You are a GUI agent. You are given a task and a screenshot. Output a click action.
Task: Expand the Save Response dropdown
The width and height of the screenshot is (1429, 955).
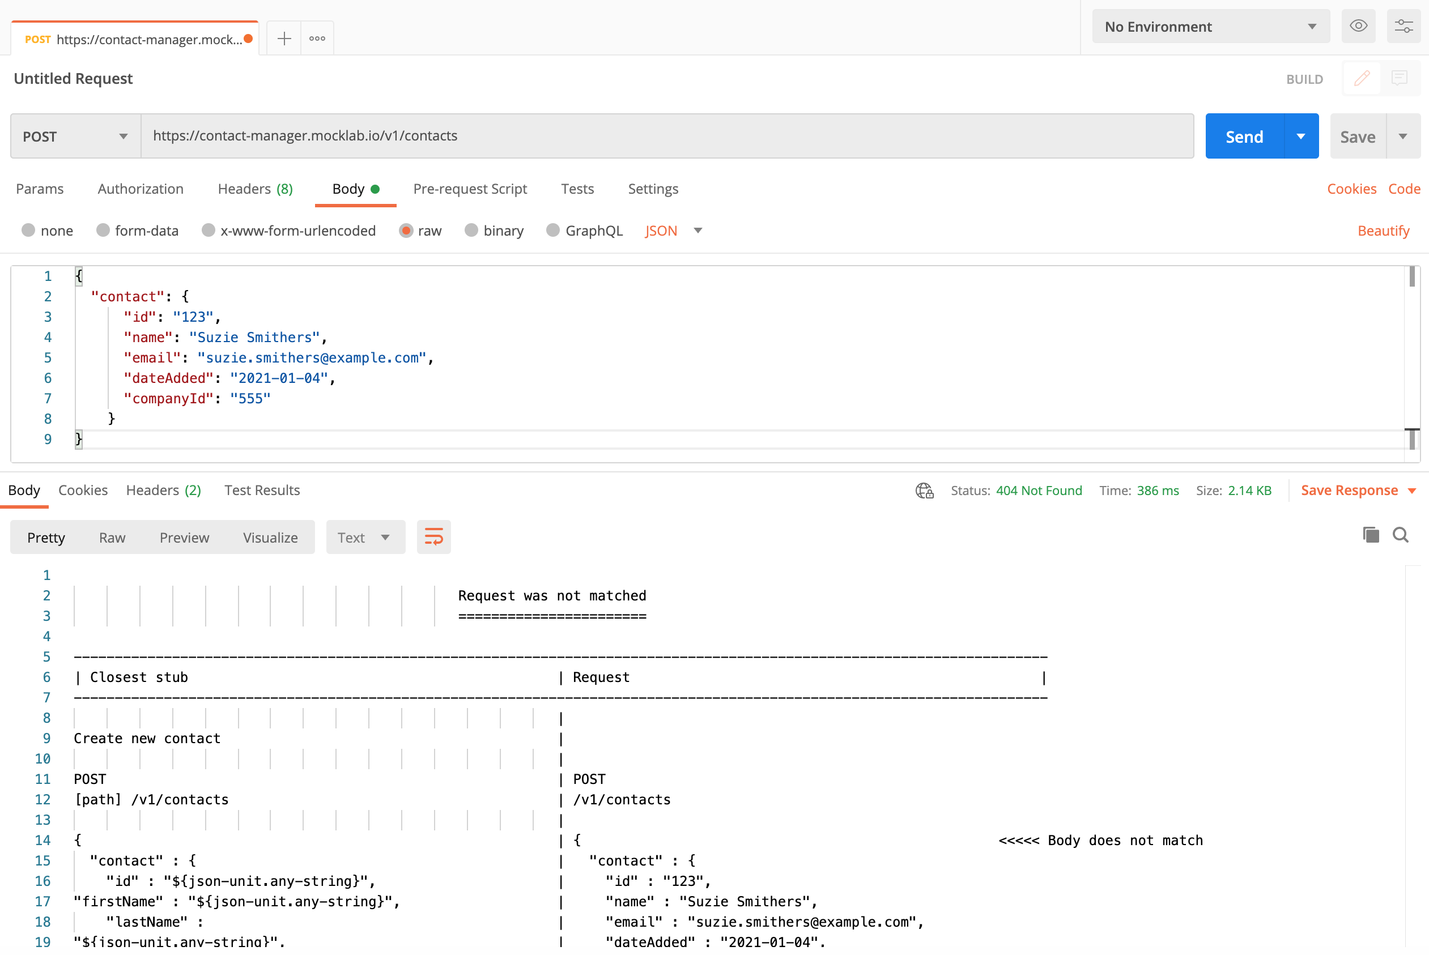click(x=1358, y=491)
